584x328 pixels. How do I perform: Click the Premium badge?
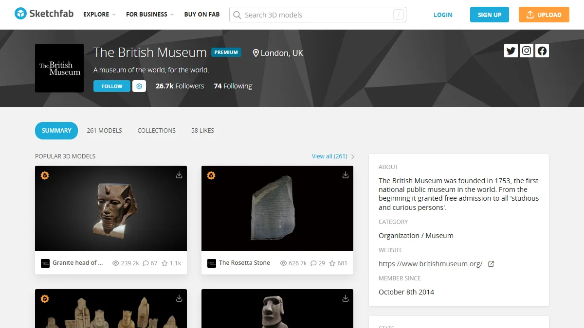click(226, 52)
